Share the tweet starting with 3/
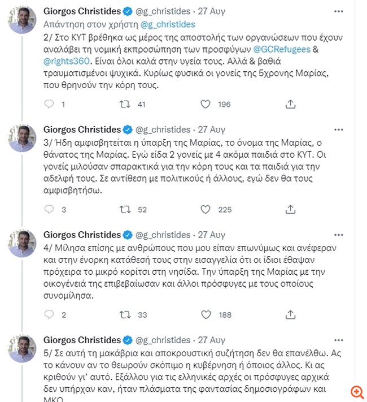This screenshot has height=402, width=367. coord(290,209)
